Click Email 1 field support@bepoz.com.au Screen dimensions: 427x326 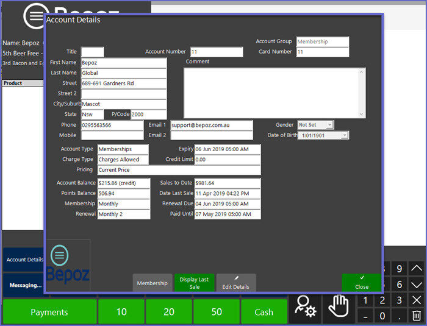click(212, 125)
